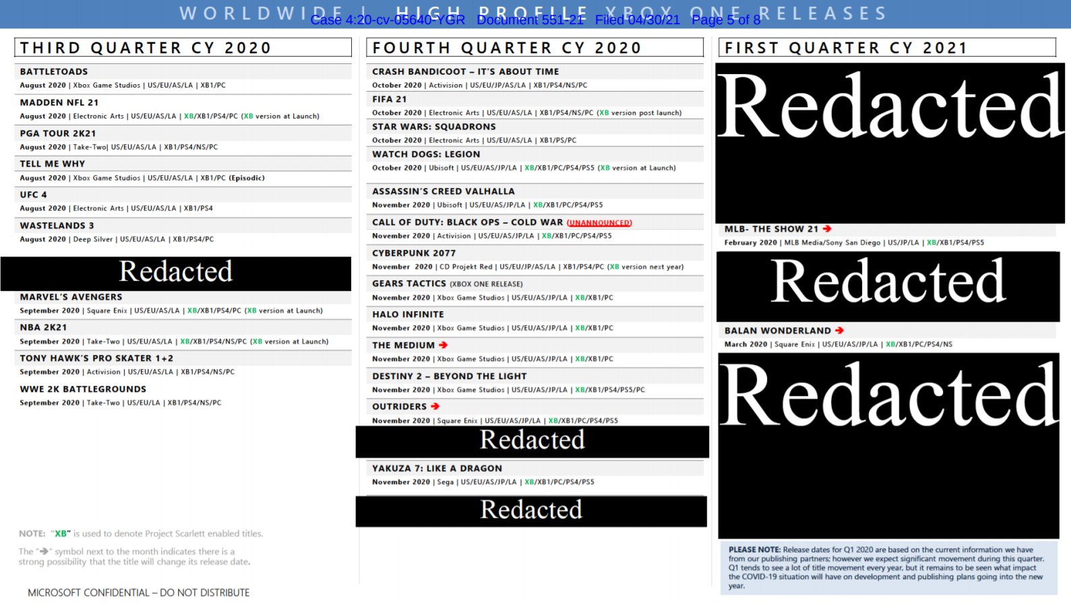The height and width of the screenshot is (604, 1071).
Task: Click the Battletoads game title
Action: (x=54, y=71)
